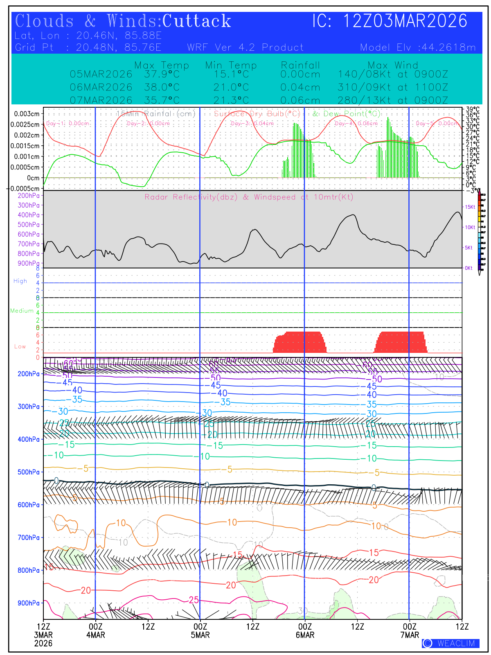Click the WEACLIM copyright logo
This screenshot has height=655, width=491.
(x=450, y=643)
